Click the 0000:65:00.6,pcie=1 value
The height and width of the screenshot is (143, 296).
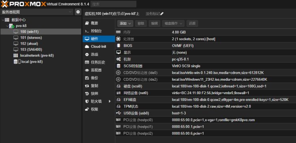pyautogui.click(x=188, y=134)
